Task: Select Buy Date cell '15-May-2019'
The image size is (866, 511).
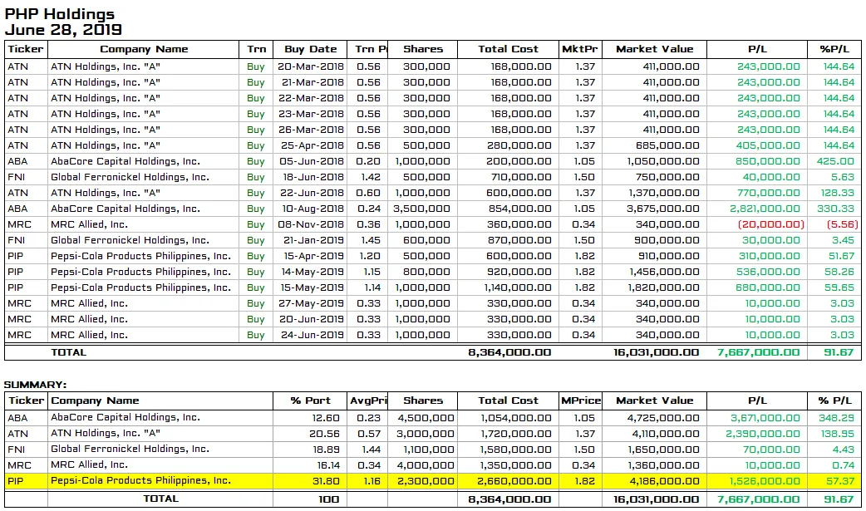Action: click(x=312, y=287)
